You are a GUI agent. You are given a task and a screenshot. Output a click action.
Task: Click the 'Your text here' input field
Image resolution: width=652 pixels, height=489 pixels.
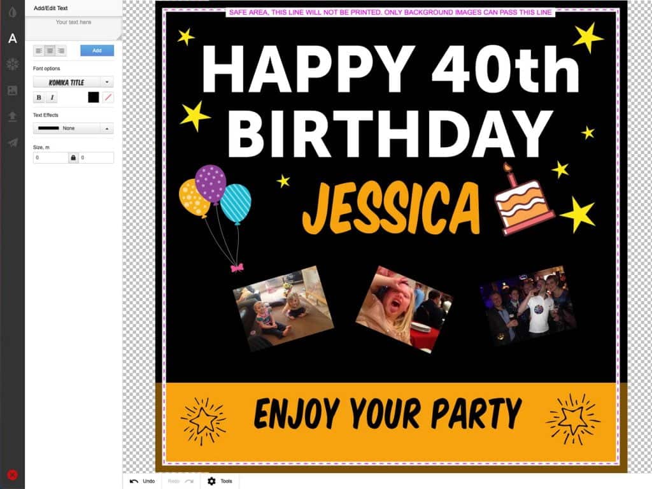pos(73,27)
